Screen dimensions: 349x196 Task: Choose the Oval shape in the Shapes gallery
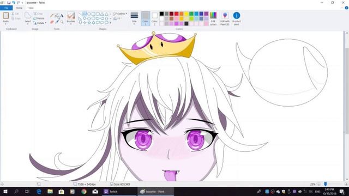(x=89, y=14)
